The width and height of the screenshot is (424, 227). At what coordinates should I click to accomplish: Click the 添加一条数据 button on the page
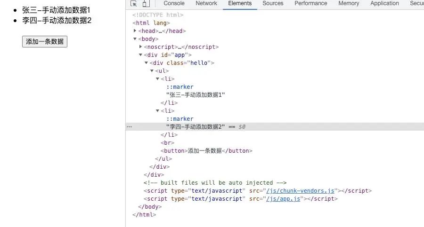(45, 41)
